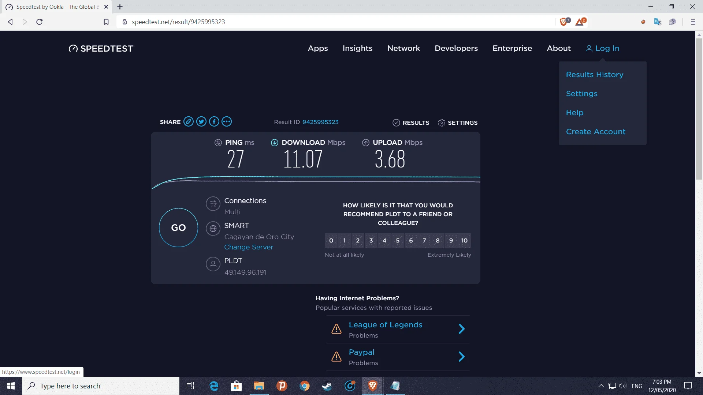
Task: Rate PLDT 10 on the recommendation scale
Action: [464, 241]
